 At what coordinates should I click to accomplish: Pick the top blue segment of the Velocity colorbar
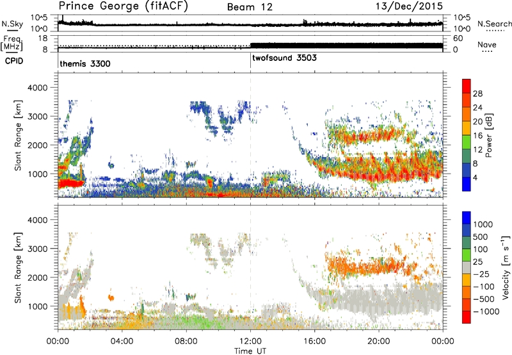(x=467, y=218)
